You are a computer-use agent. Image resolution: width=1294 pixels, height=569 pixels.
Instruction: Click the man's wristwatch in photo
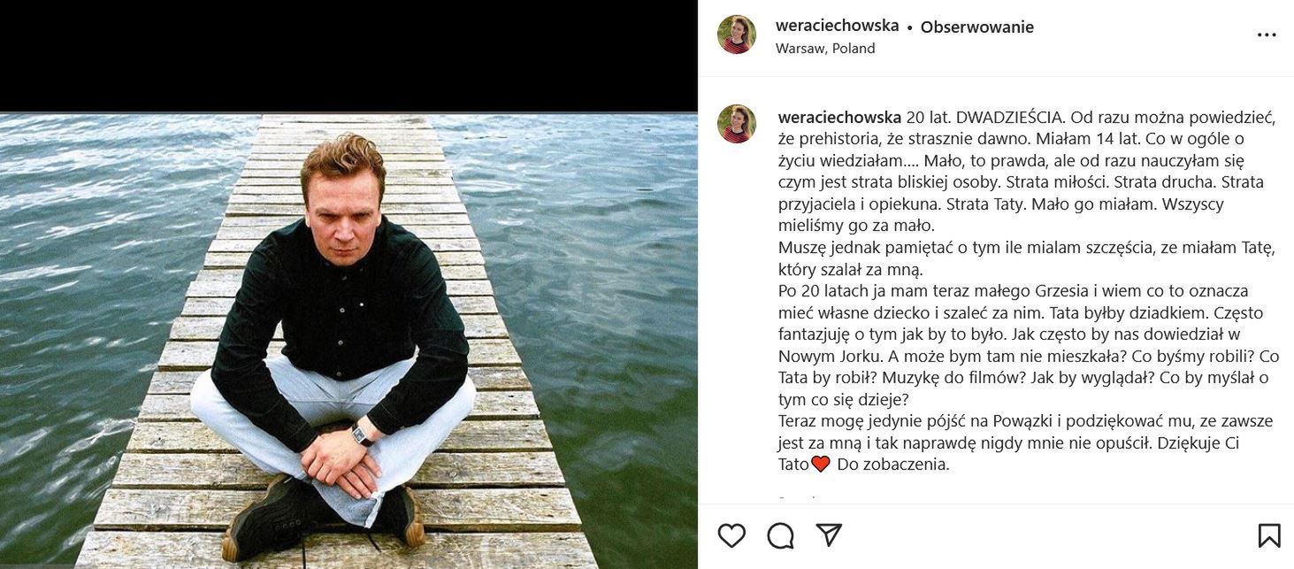[361, 434]
